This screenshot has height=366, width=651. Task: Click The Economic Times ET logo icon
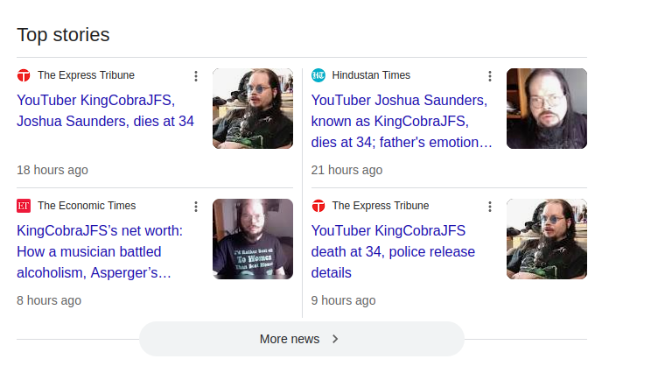click(24, 206)
